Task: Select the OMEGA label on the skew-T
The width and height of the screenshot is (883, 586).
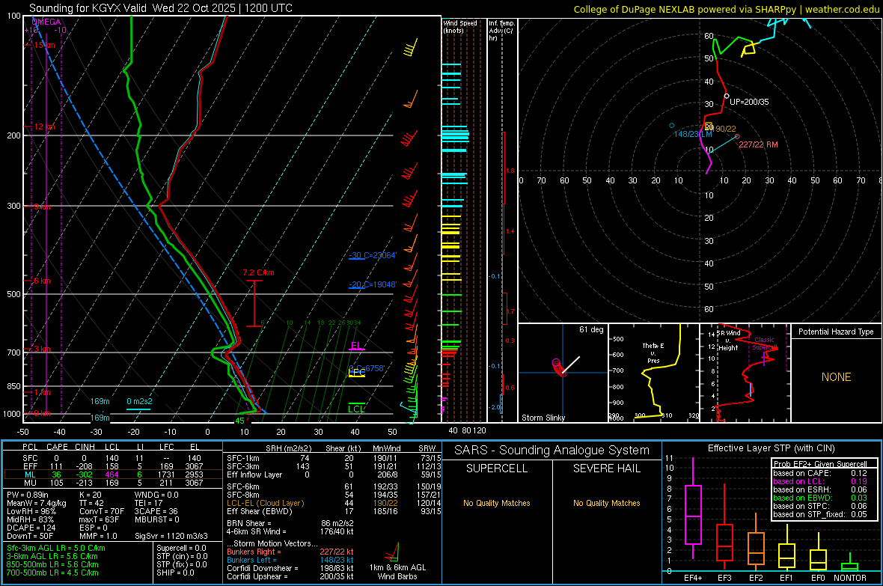Action: click(x=46, y=22)
